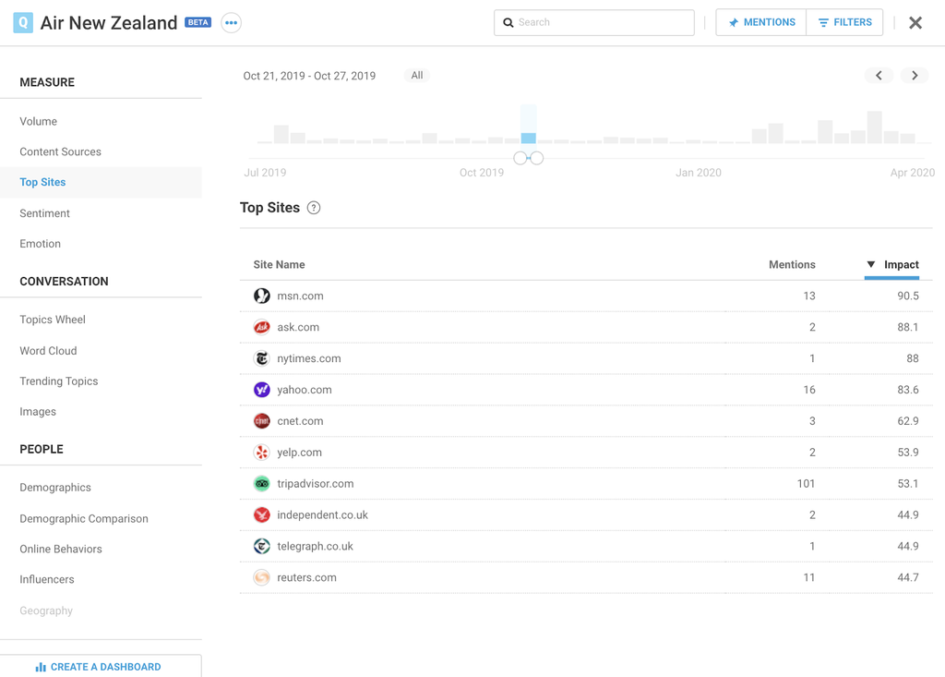This screenshot has width=945, height=677.
Task: Select the right timeline range handle
Action: (537, 158)
